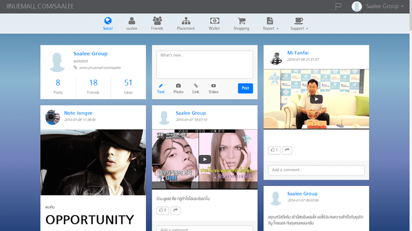Click the Post button
This screenshot has width=412, height=231.
245,88
